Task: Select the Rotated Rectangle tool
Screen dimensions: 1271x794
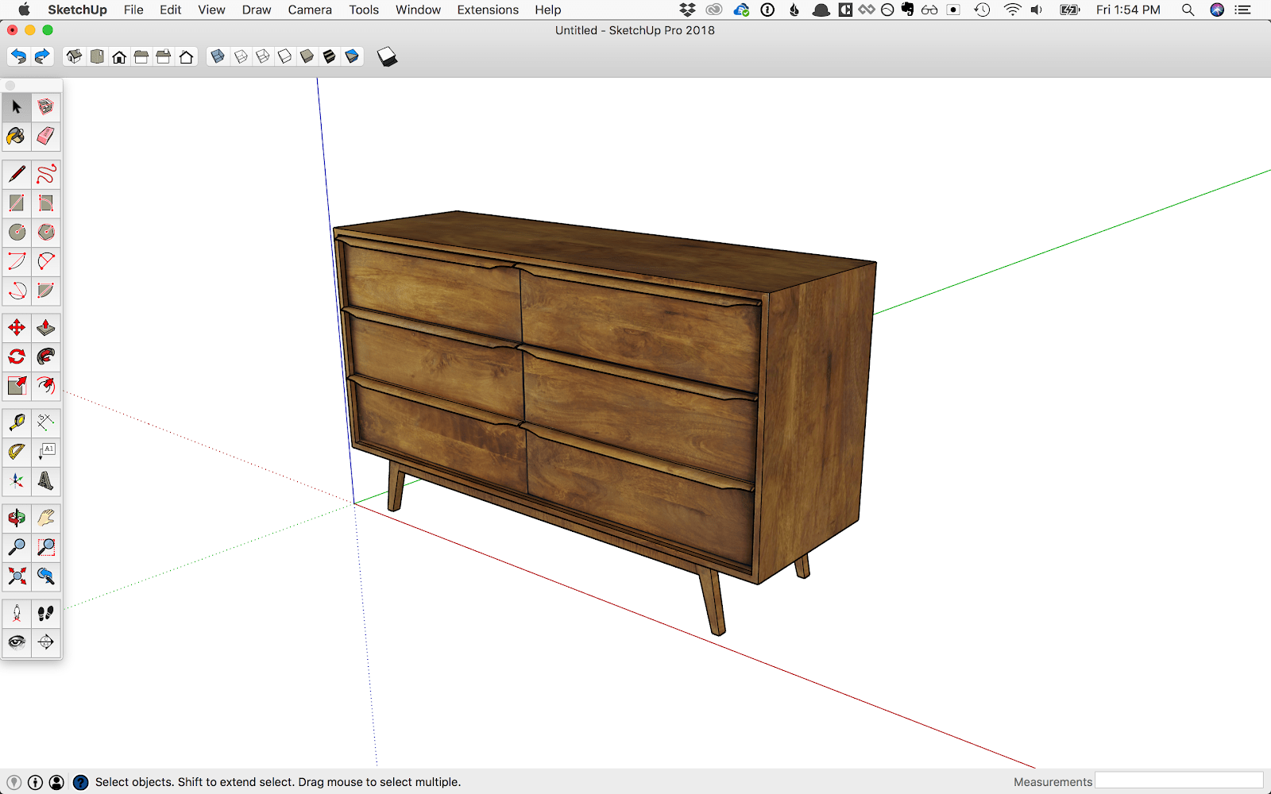Action: [46, 203]
